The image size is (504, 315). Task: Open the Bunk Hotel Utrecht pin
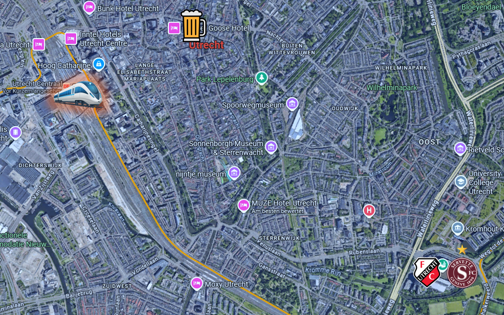pos(89,8)
